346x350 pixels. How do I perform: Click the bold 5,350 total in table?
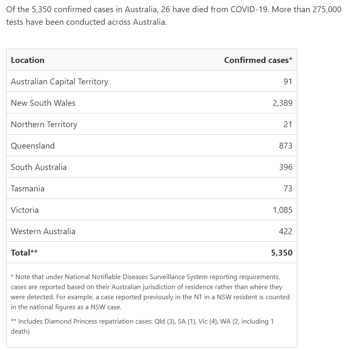click(x=281, y=253)
